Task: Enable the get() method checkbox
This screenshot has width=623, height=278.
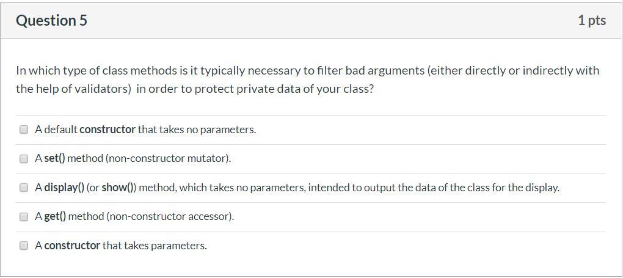Action: coord(24,216)
